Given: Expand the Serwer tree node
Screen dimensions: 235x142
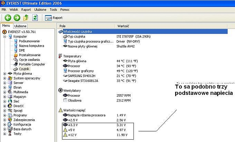Looking at the screenshot, I should [5, 83].
